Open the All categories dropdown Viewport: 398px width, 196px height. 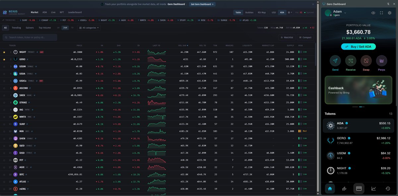(89, 28)
